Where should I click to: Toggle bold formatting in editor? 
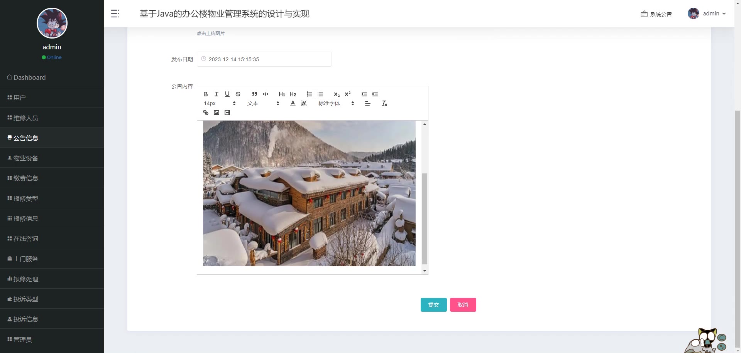click(206, 94)
